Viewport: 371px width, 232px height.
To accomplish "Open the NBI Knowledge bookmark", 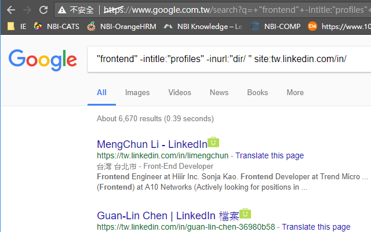I will (203, 27).
